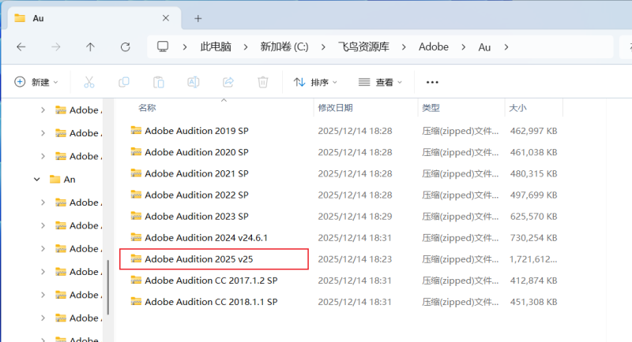Click size 412,874 KB cell
The height and width of the screenshot is (342, 632).
pos(534,280)
